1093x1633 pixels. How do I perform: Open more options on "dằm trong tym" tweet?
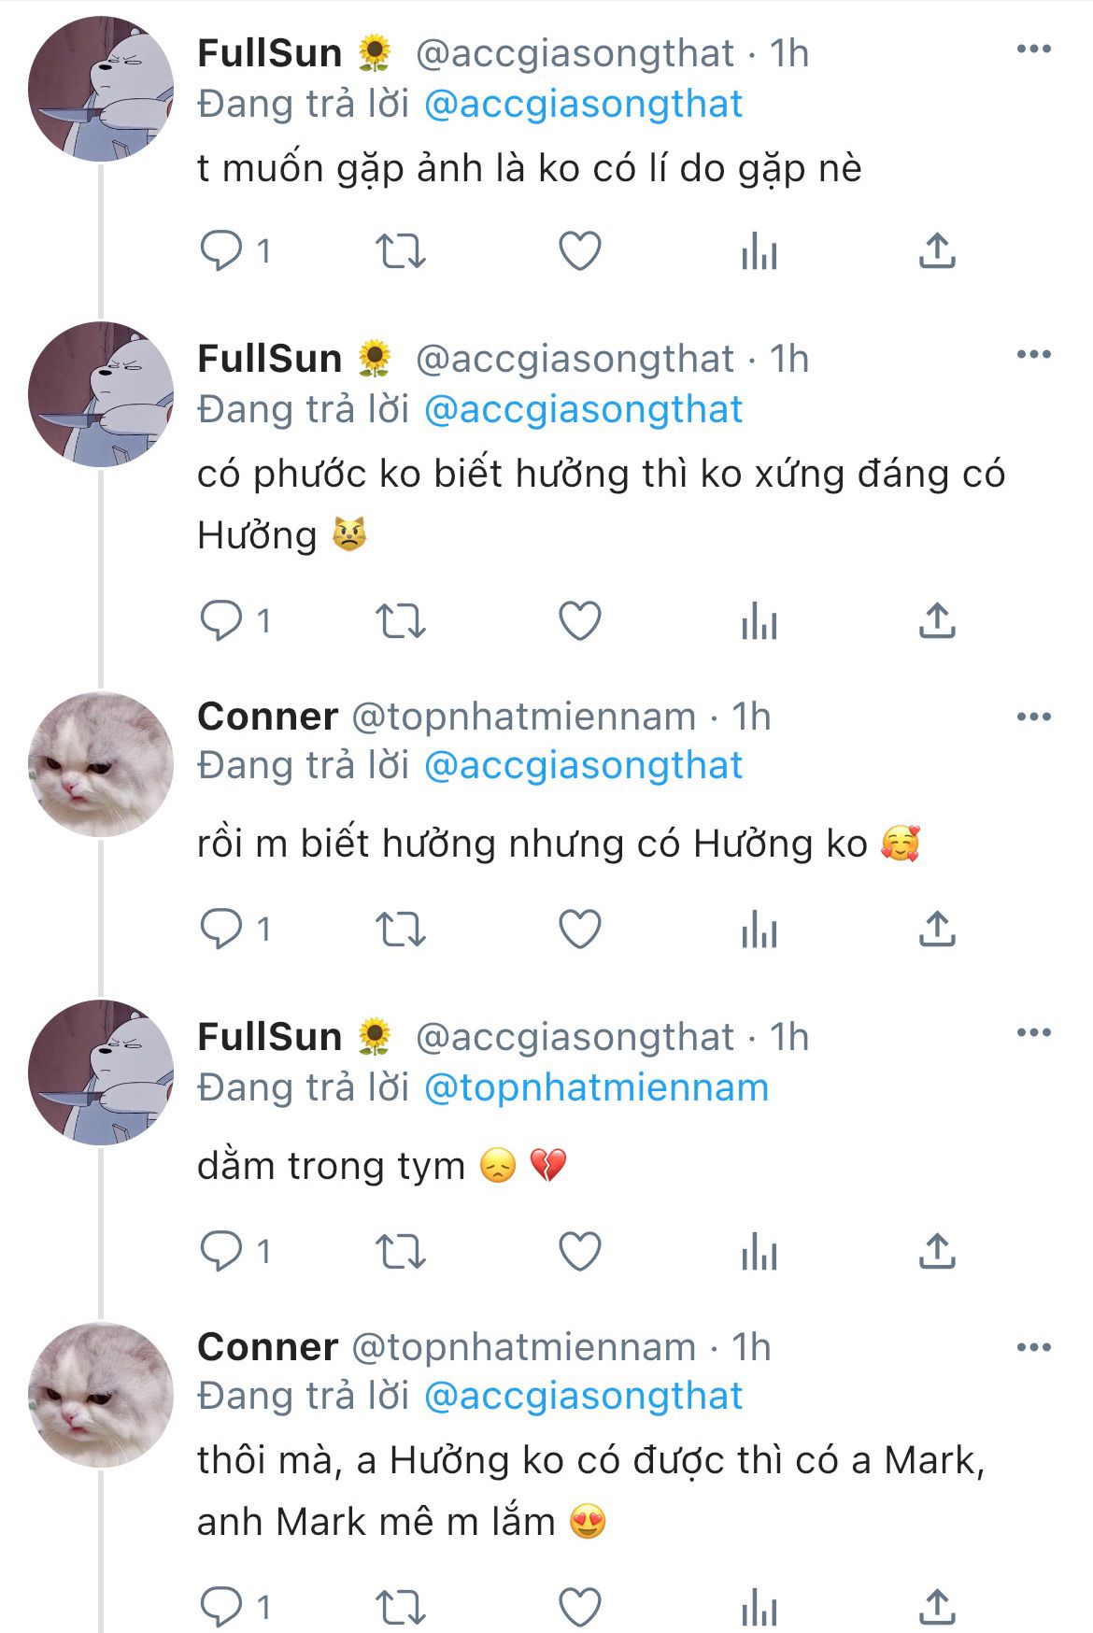tap(1033, 1032)
